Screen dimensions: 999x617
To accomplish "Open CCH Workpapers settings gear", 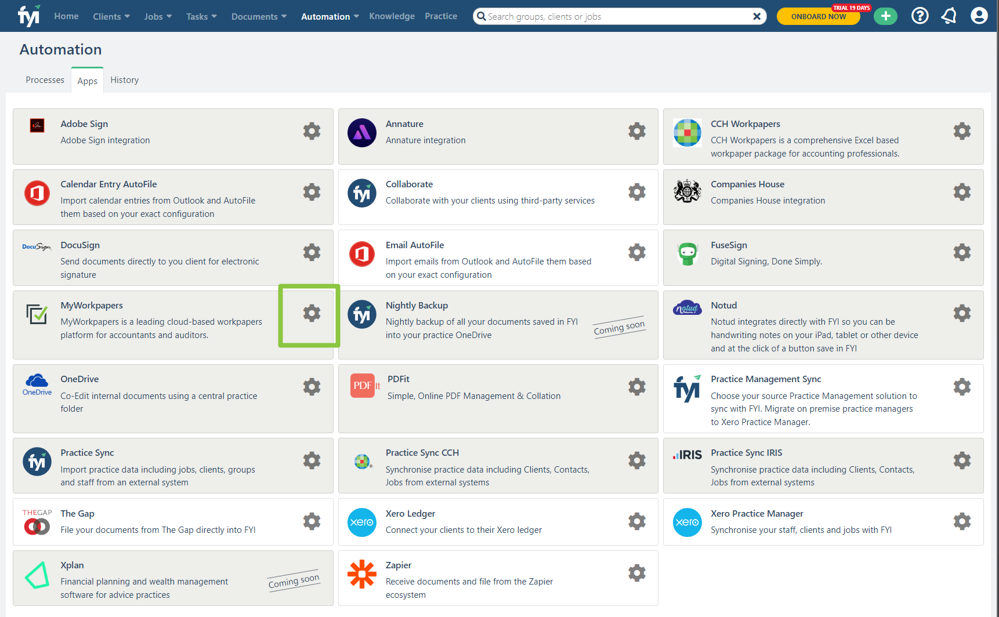I will 962,131.
